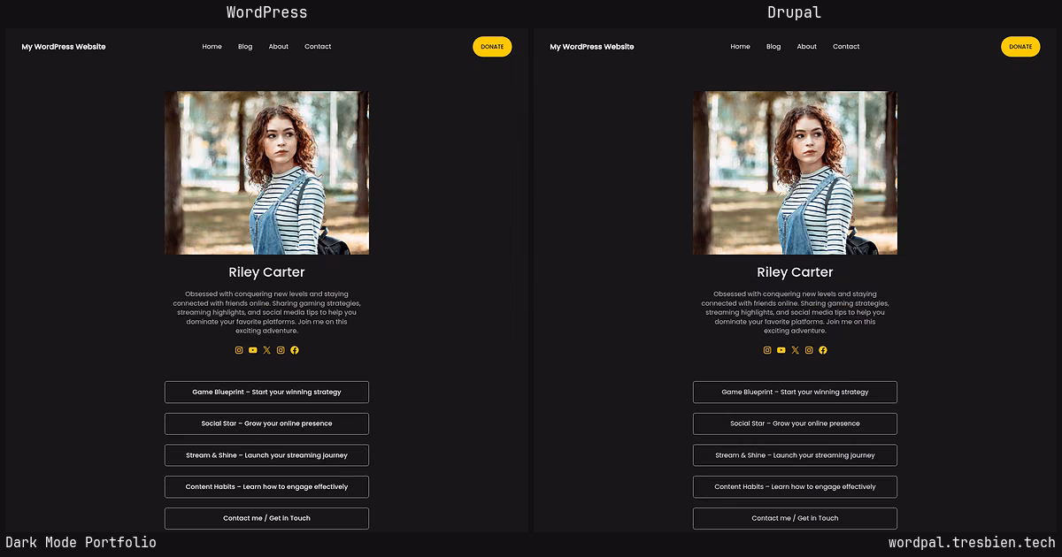Click Instagram icon beside Facebook in WordPress preview
The image size is (1062, 557).
point(281,350)
